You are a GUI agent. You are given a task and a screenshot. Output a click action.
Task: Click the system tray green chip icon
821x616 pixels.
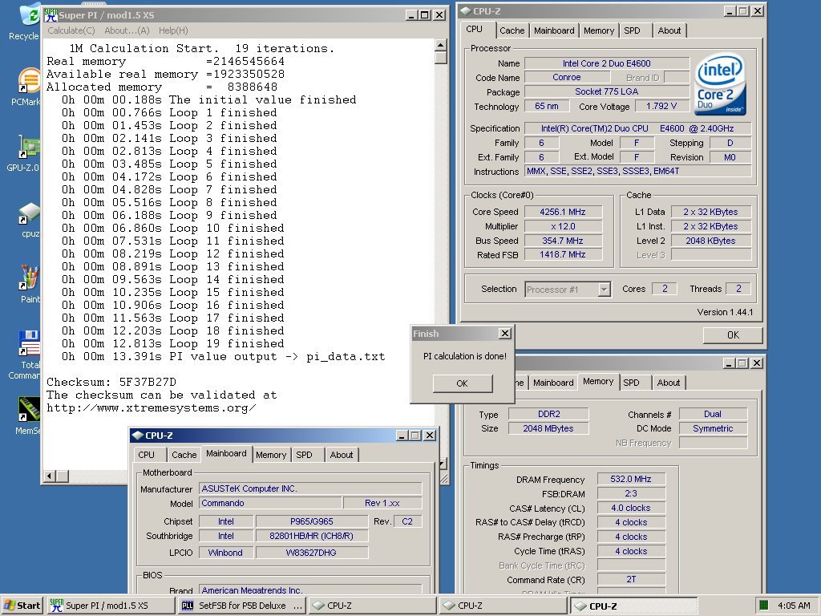764,606
